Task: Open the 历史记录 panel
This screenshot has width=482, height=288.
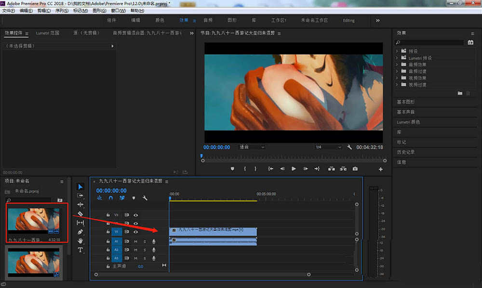Action: pos(405,152)
